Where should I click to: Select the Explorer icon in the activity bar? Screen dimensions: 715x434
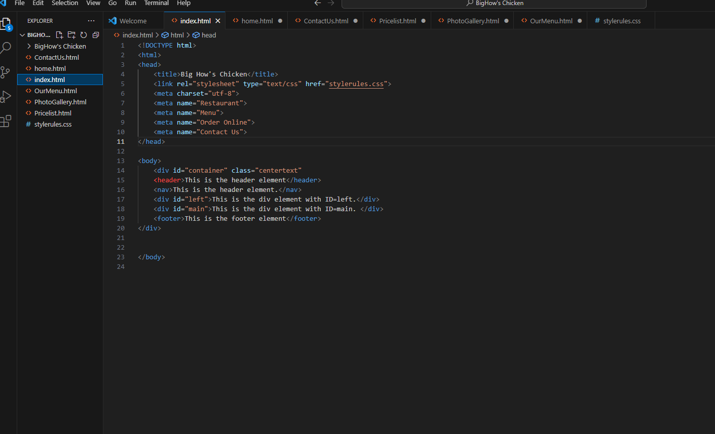(7, 23)
